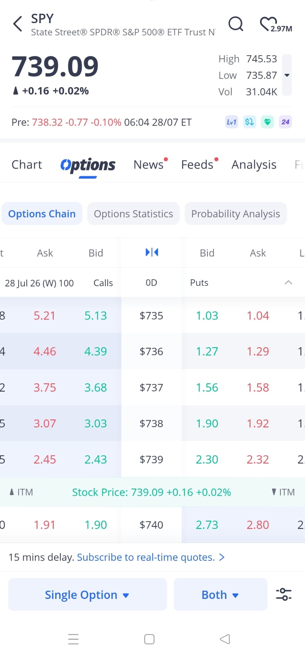305x658 pixels.
Task: Open the options filter sliders icon
Action: 284,594
